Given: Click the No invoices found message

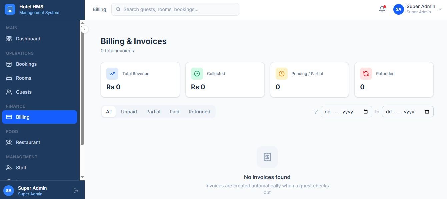Looking at the screenshot, I should 267,177.
